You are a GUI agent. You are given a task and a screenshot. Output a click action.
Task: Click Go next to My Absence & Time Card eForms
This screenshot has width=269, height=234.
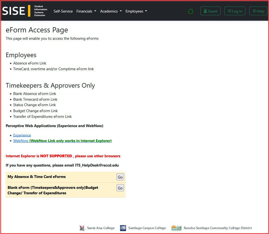click(120, 177)
